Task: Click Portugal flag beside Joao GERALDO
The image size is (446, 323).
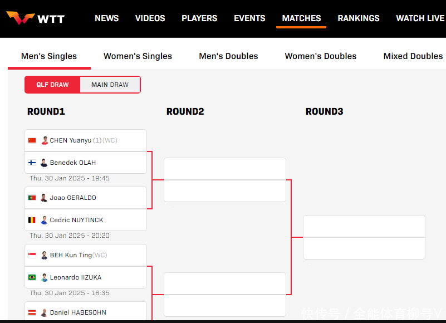Action: coord(32,198)
